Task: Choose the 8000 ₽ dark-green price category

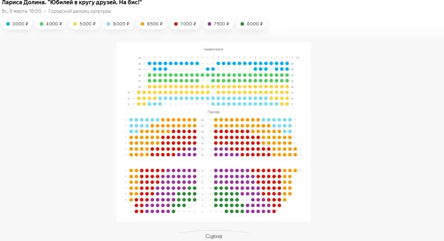Action: point(252,24)
